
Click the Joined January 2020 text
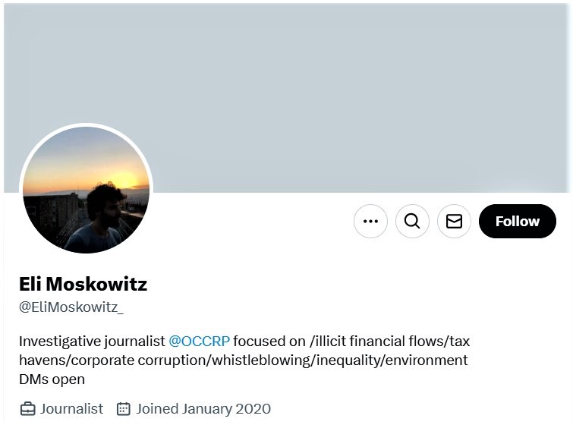click(203, 409)
